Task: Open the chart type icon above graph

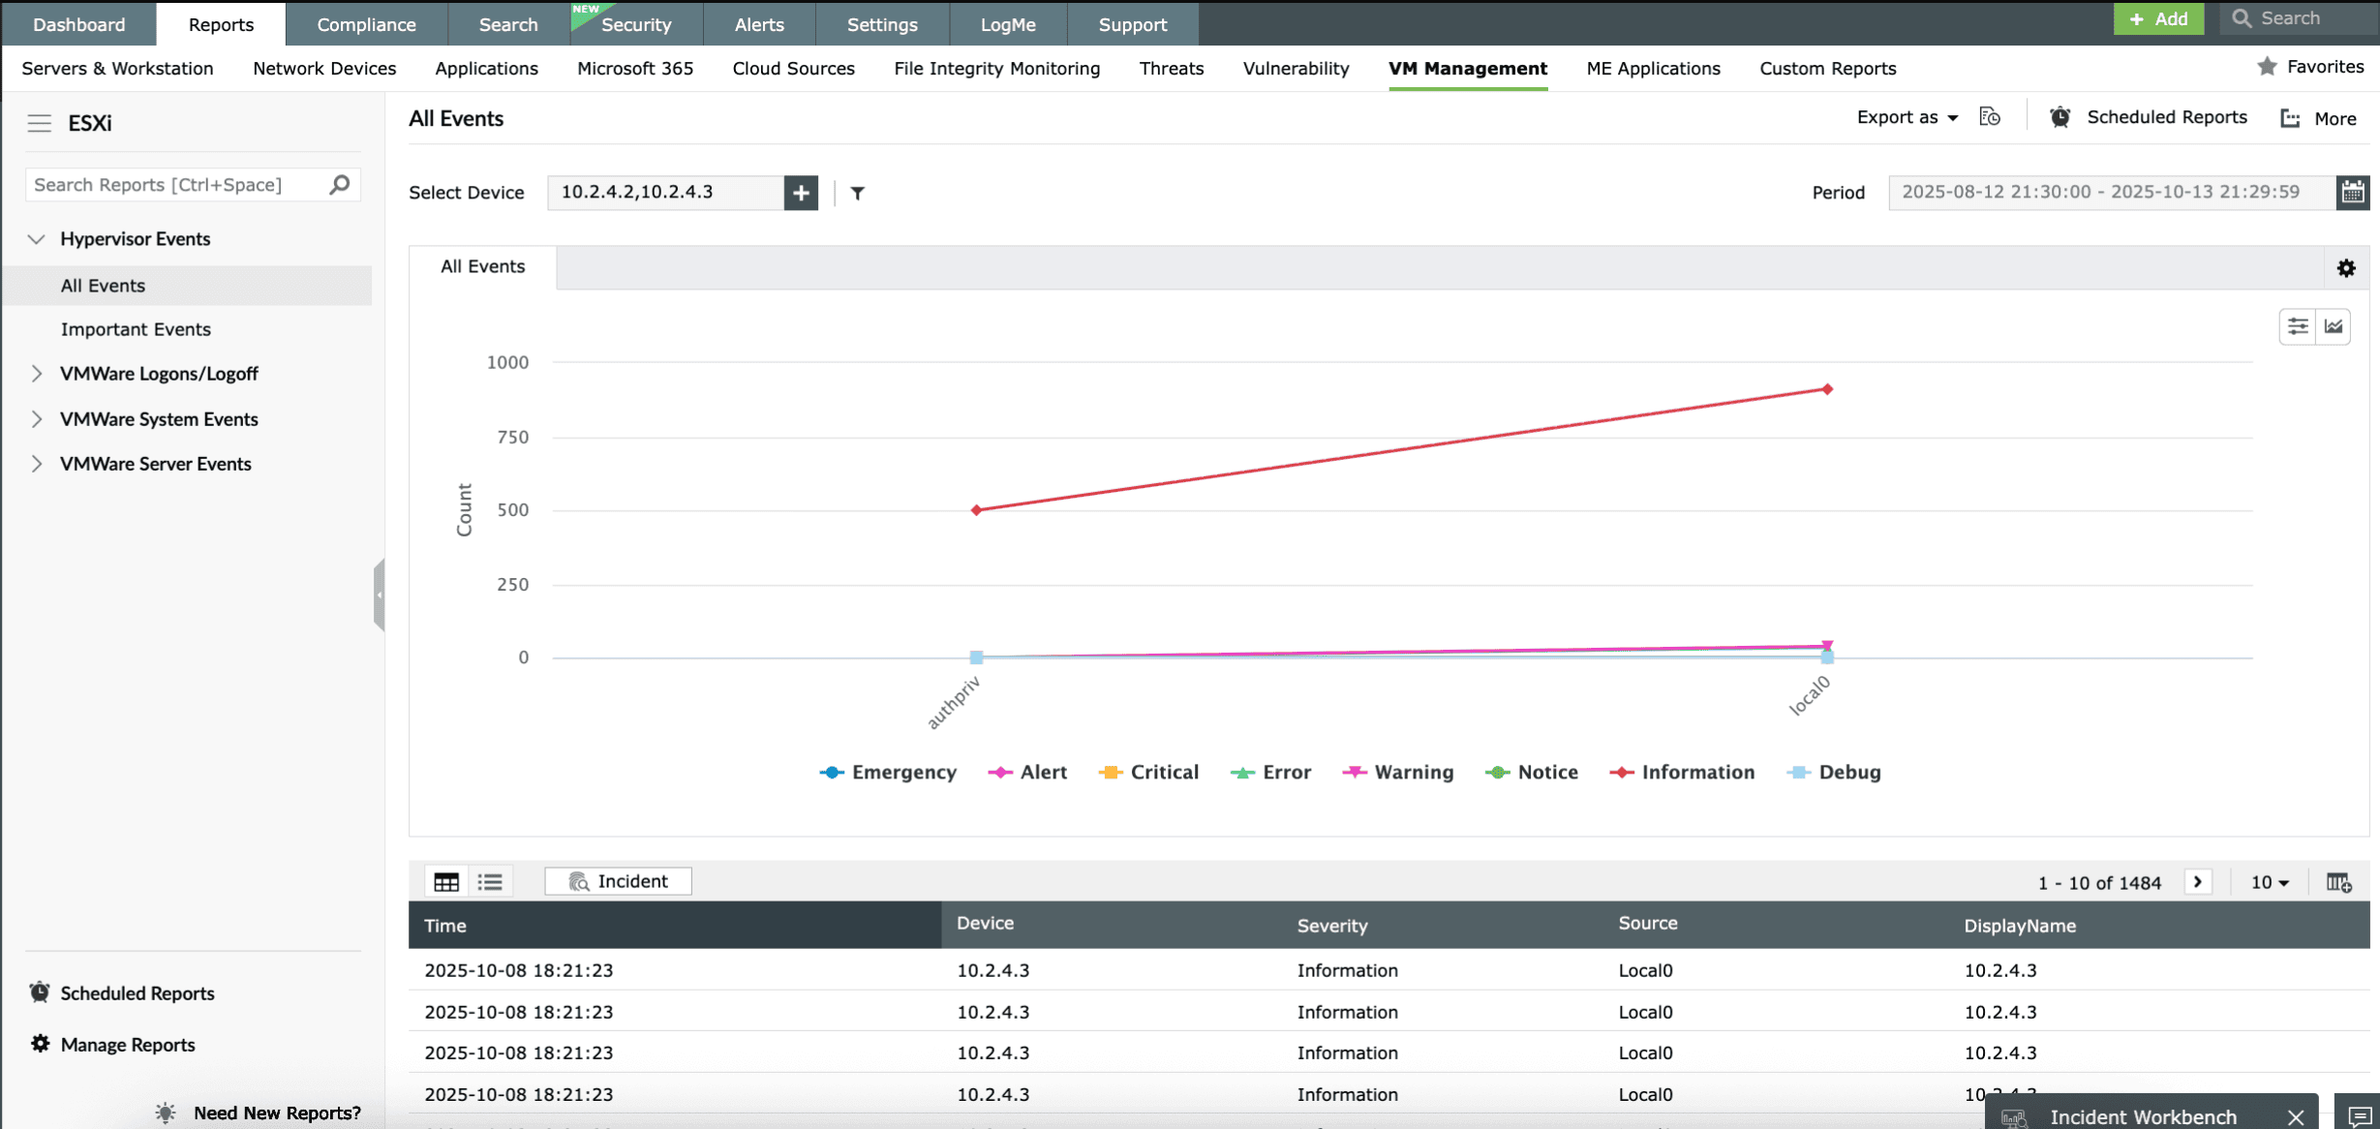Action: coord(2334,326)
